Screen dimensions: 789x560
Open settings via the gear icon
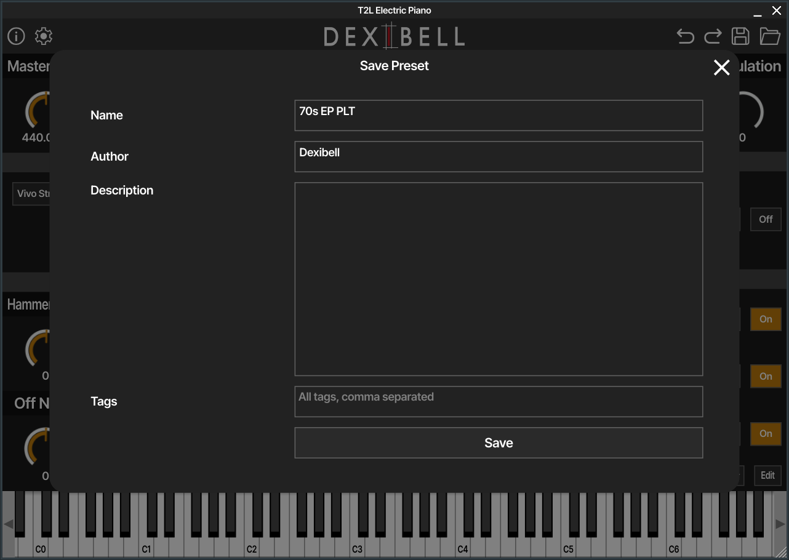[44, 36]
